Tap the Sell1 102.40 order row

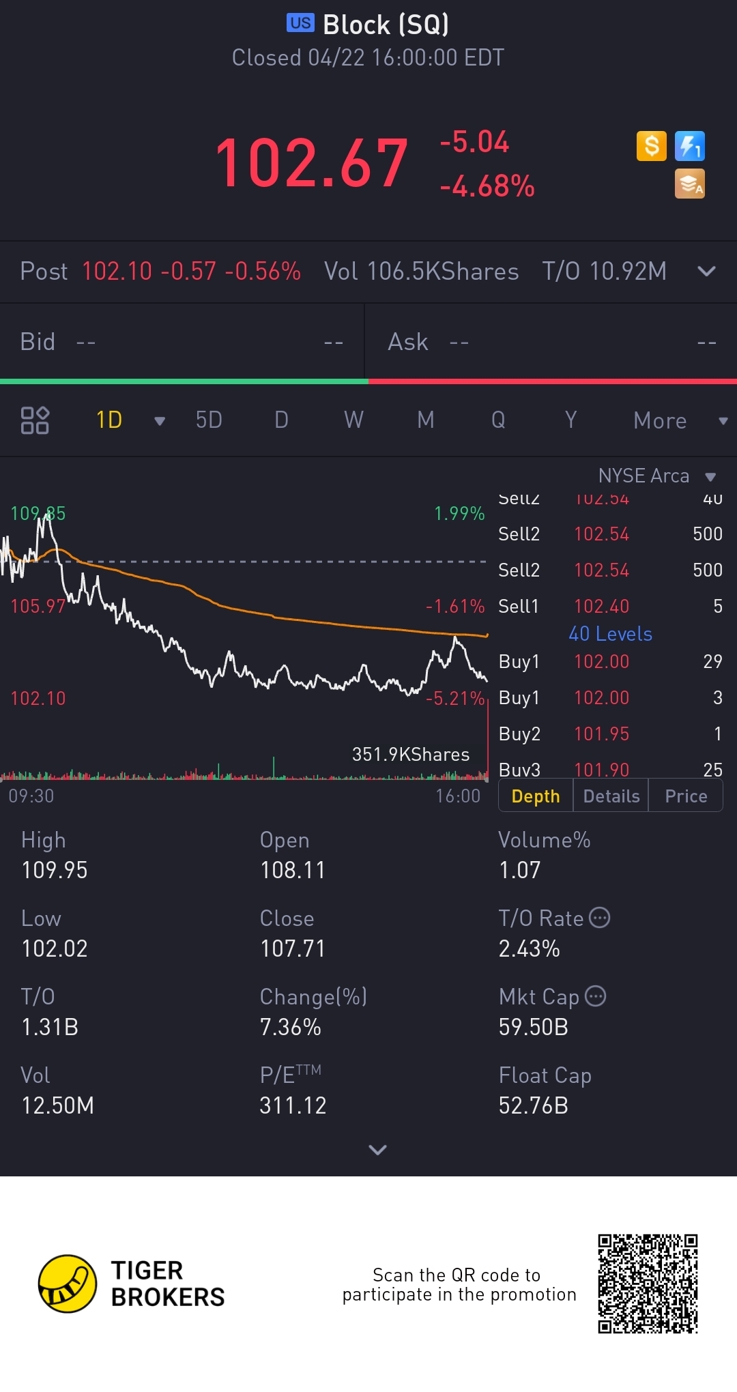coord(610,606)
